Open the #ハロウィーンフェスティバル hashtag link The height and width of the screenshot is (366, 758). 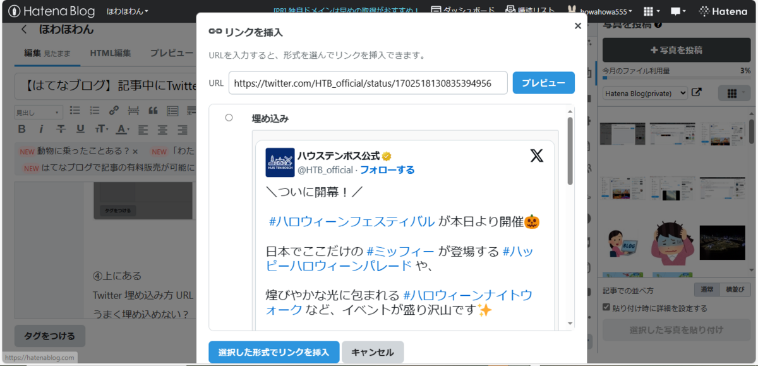pyautogui.click(x=352, y=222)
